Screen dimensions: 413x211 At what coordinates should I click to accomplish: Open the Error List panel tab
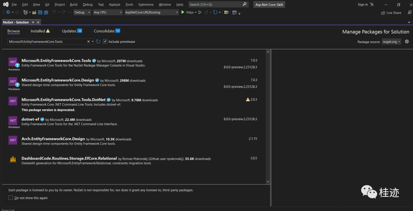tap(8, 210)
